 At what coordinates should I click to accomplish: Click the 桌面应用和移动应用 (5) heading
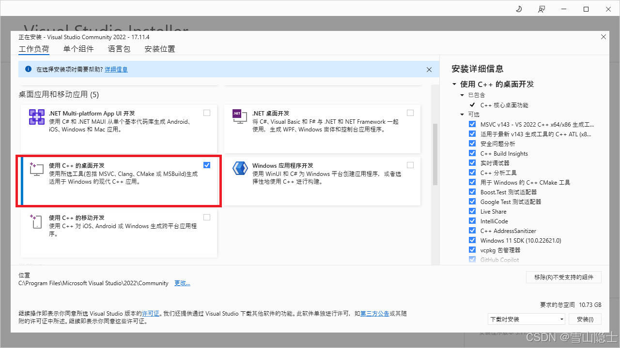(59, 94)
